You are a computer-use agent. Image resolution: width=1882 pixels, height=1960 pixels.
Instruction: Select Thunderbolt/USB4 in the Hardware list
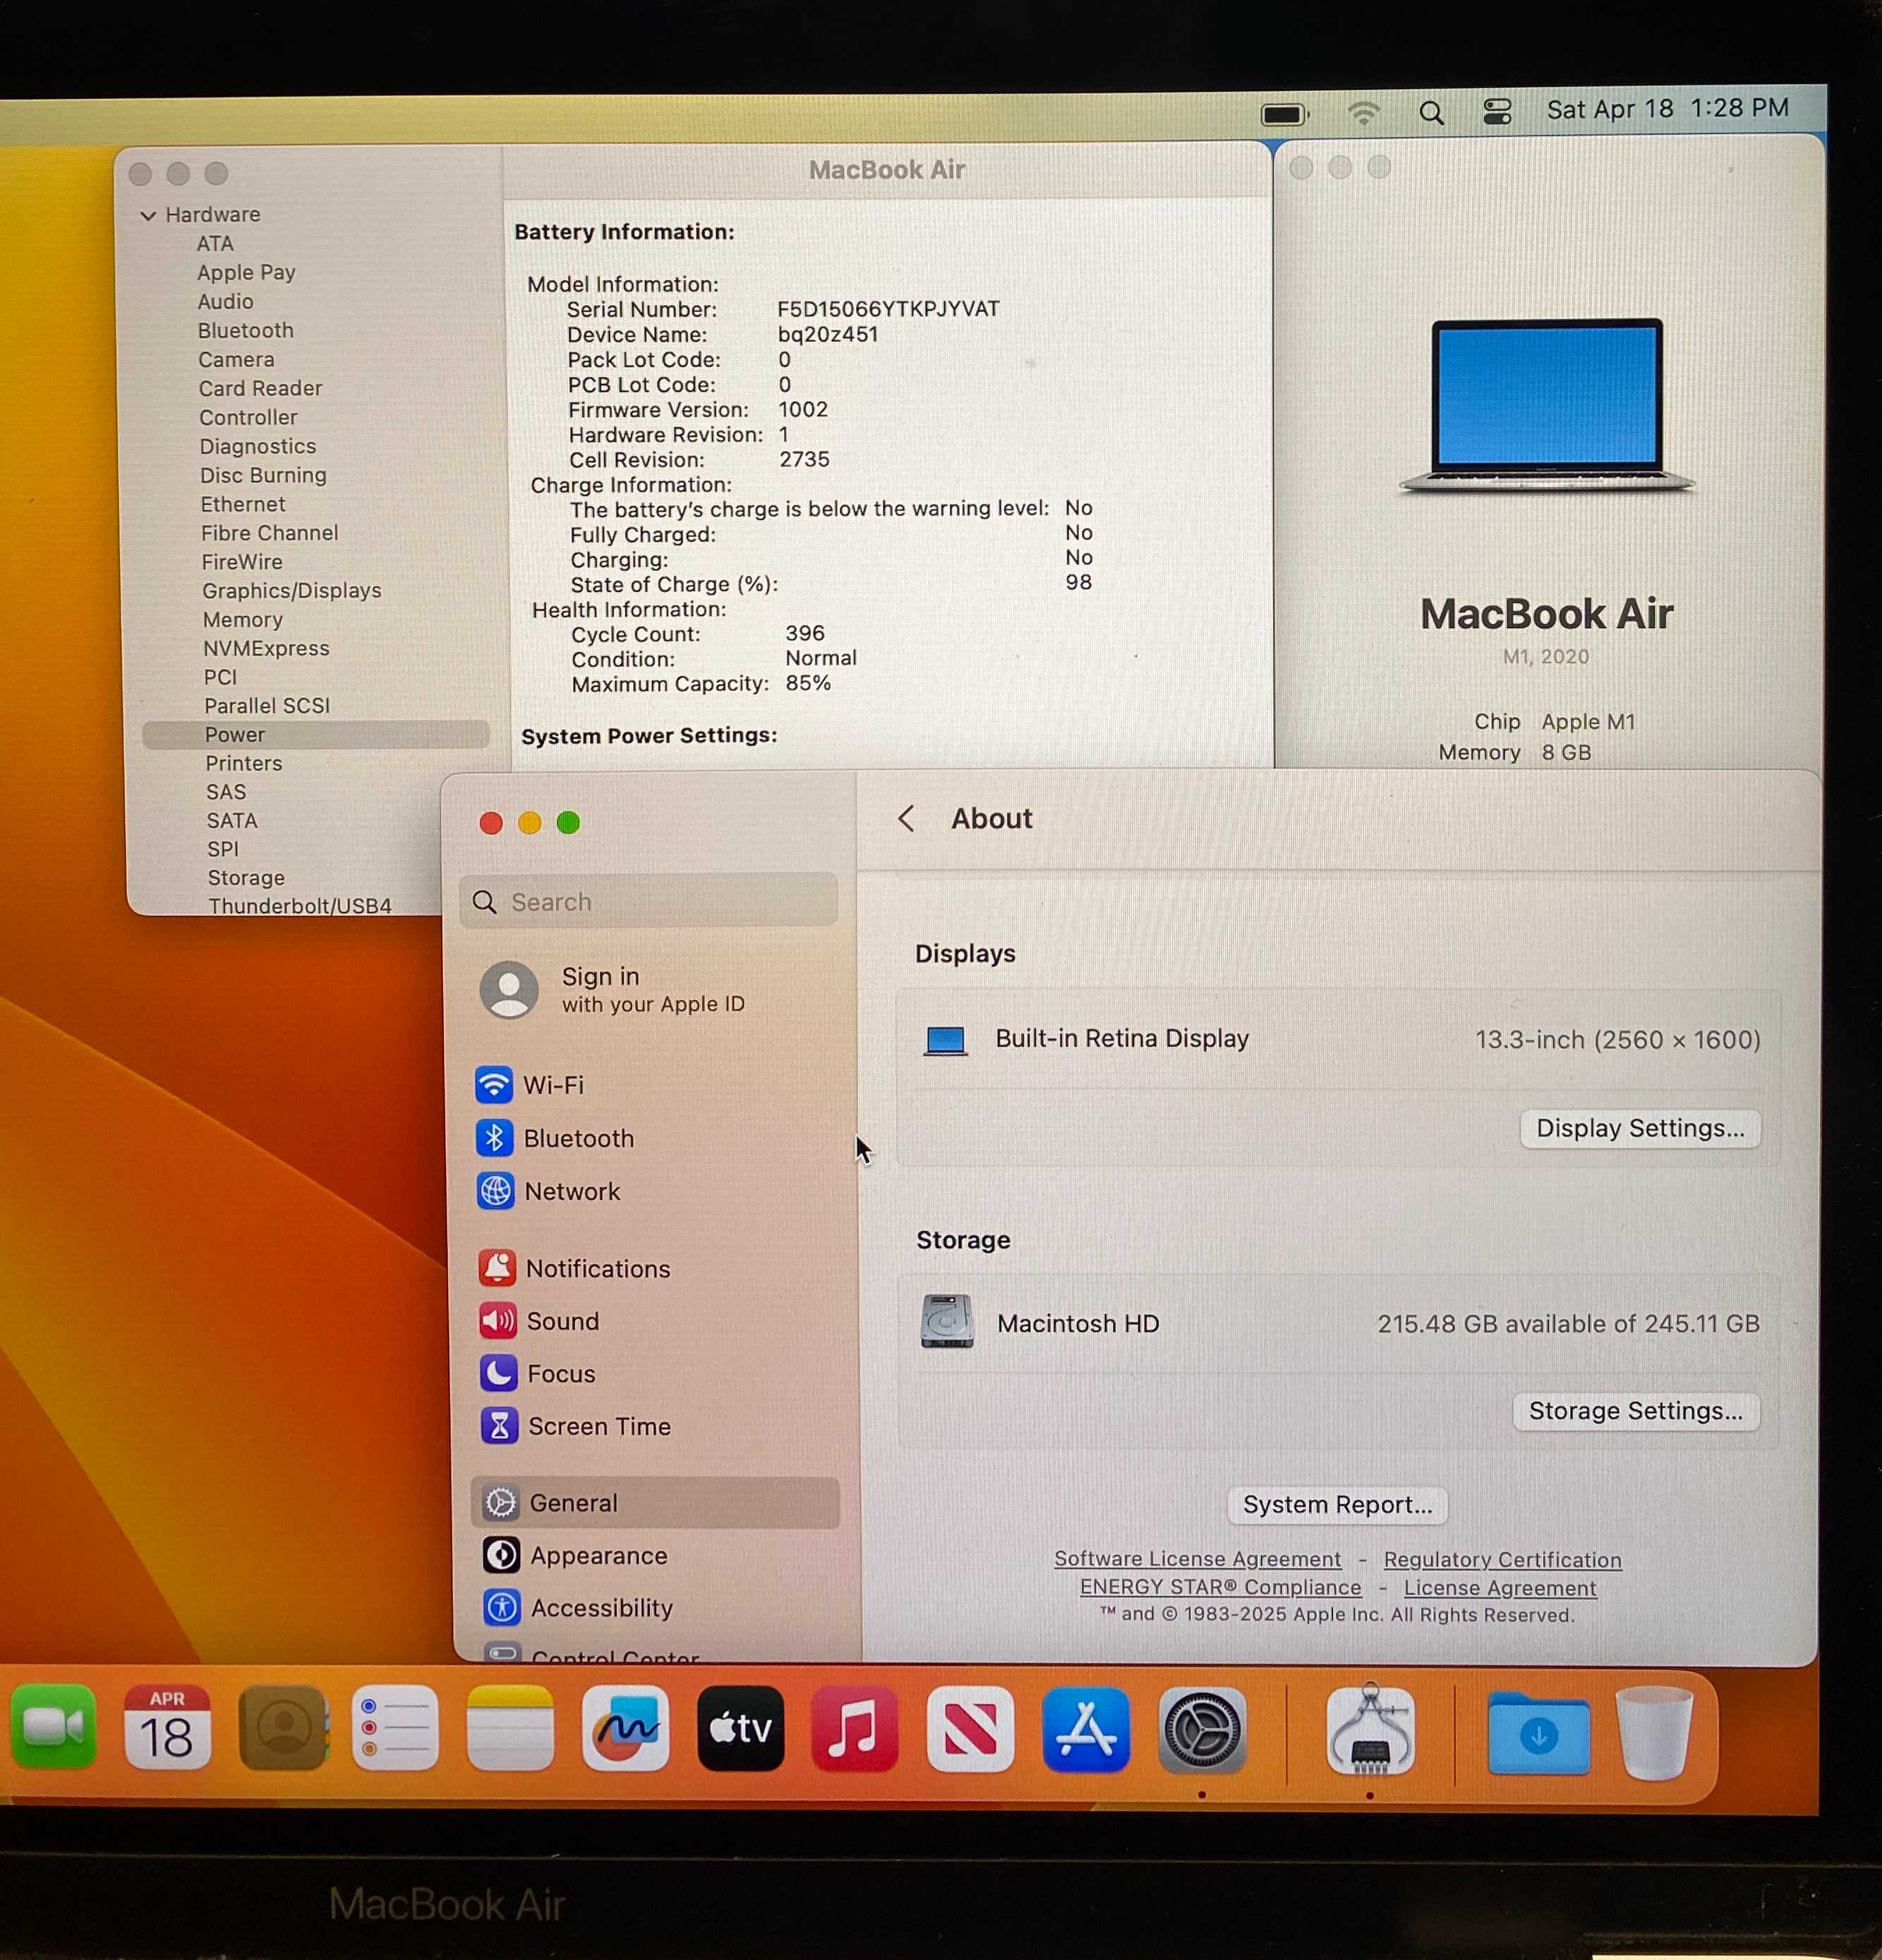coord(300,906)
